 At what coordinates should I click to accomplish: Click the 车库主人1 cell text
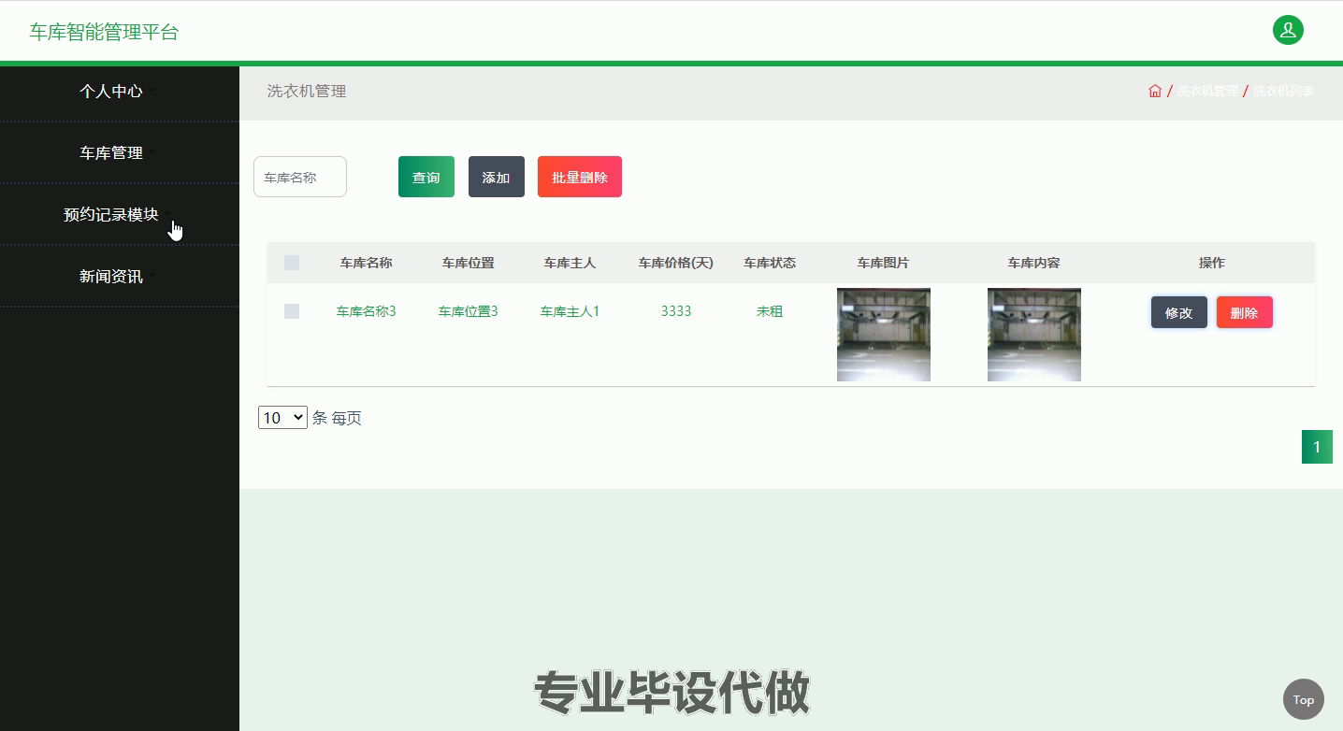(570, 311)
